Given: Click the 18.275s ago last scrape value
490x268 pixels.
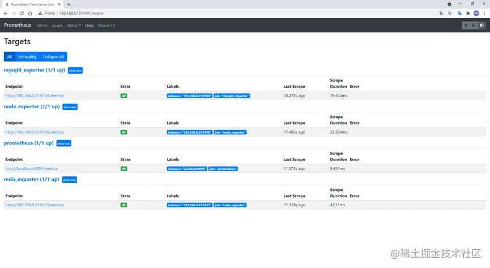Looking at the screenshot, I should [x=294, y=96].
